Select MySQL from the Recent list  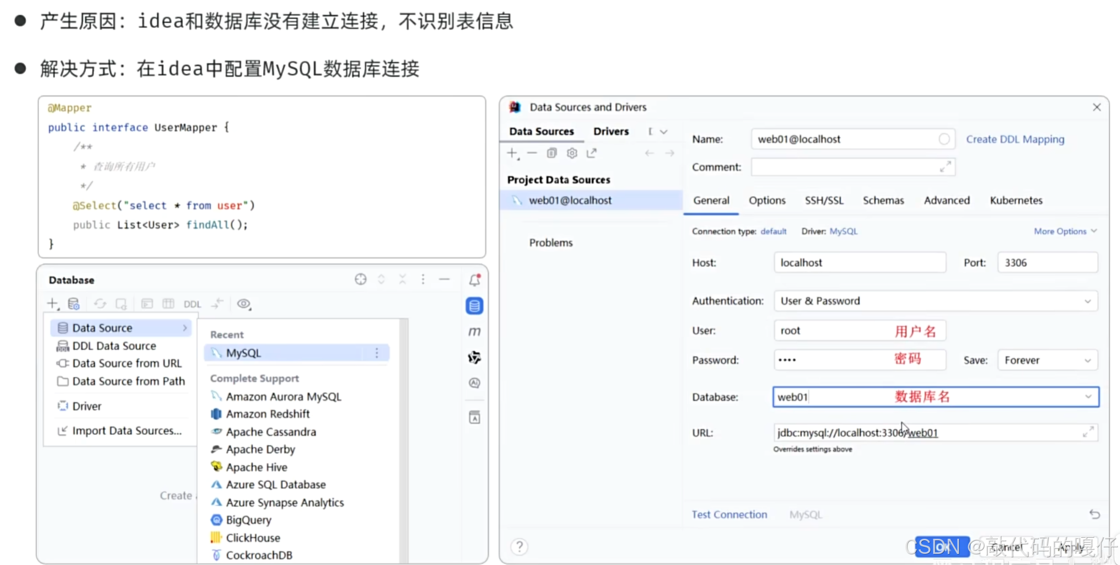coord(244,353)
